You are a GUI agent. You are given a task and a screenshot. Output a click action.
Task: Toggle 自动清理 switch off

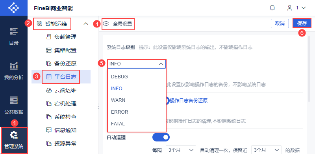click(161, 137)
